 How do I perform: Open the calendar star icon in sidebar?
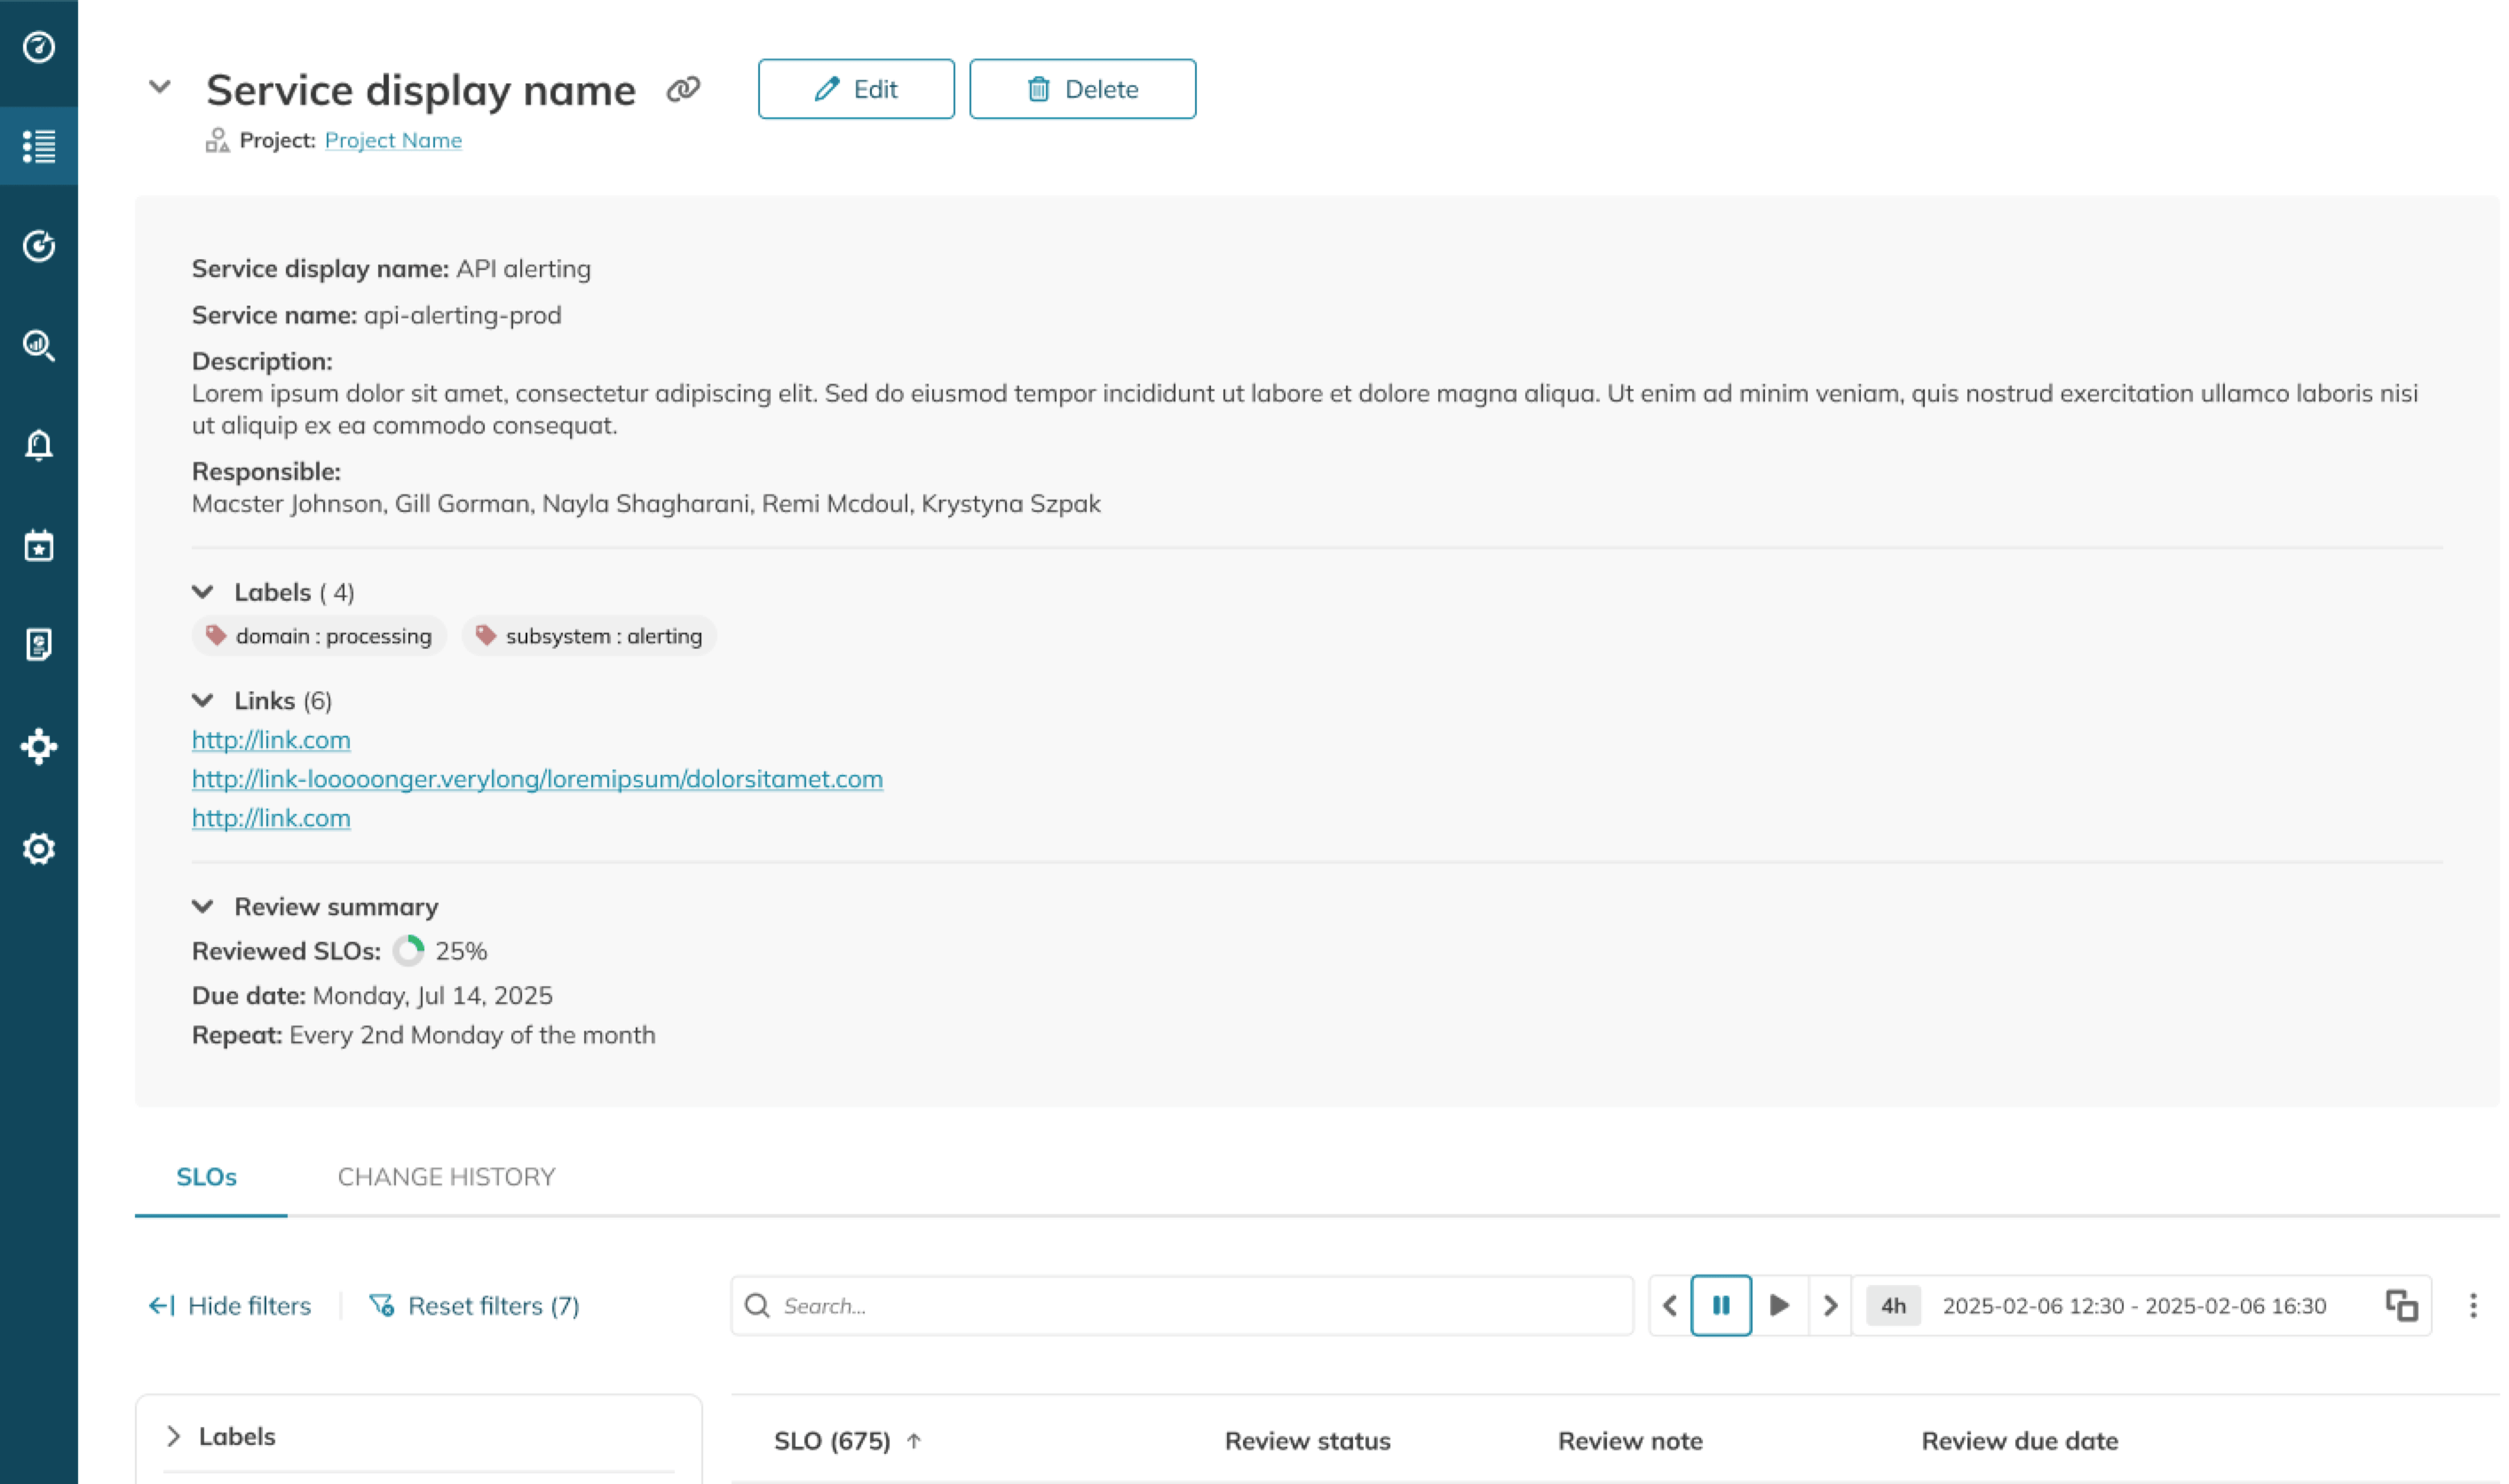[x=39, y=546]
